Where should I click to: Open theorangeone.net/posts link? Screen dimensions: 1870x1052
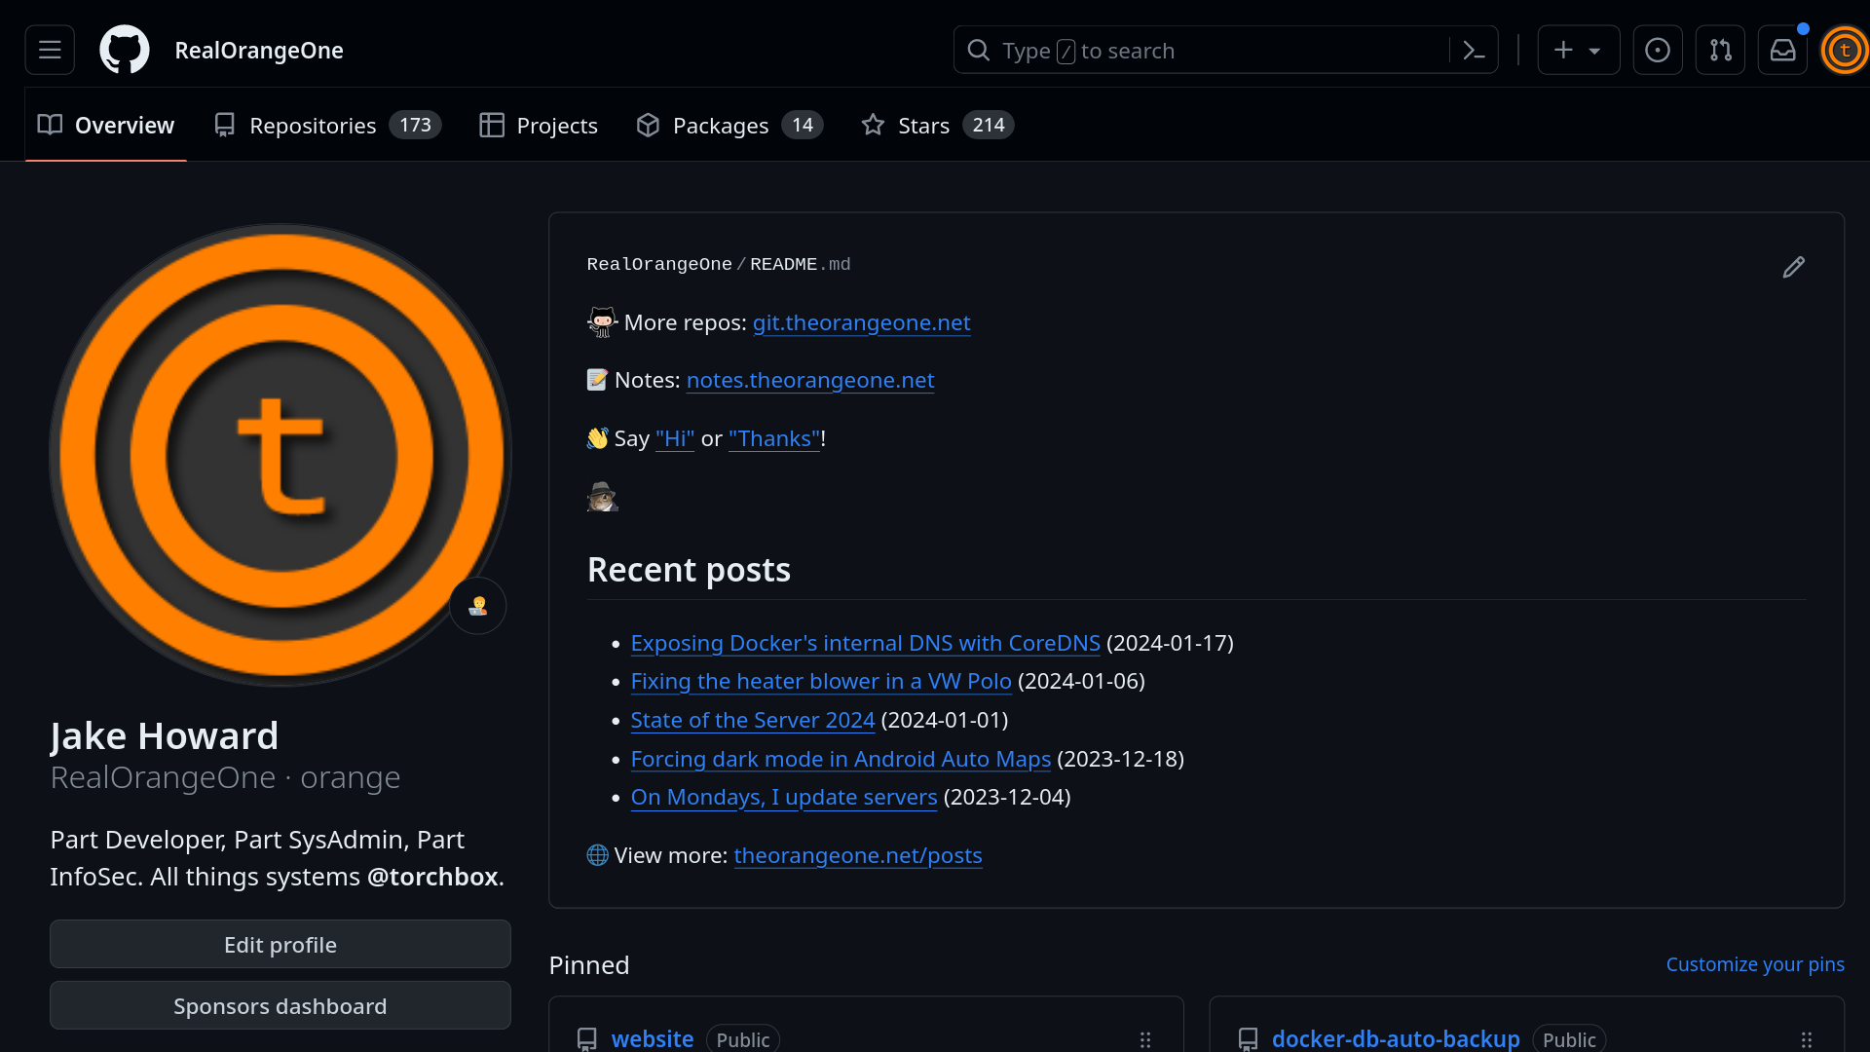[858, 856]
